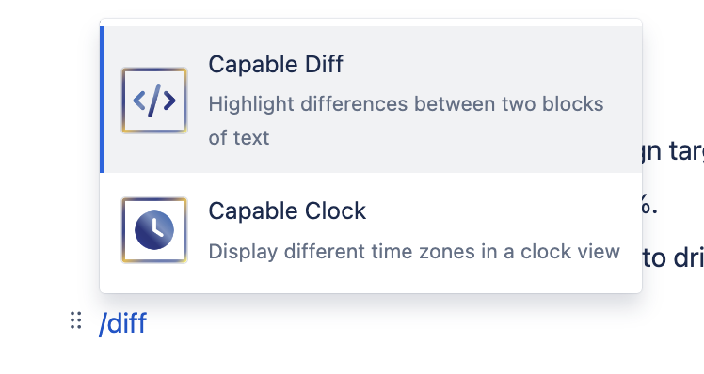The height and width of the screenshot is (374, 704).
Task: Click the word 'Clock' in second suggestion
Action: coord(335,211)
